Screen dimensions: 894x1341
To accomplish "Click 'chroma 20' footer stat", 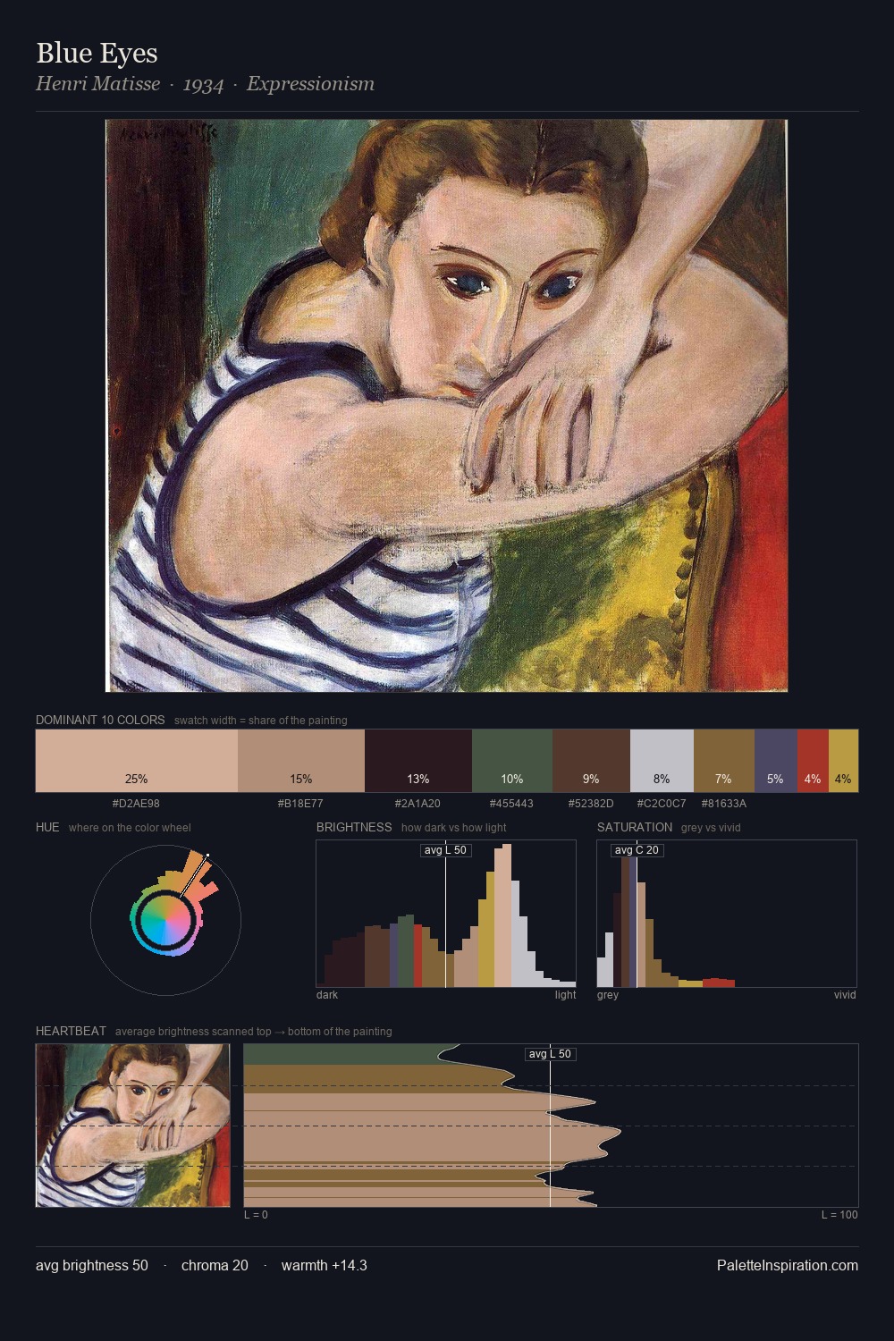I will pyautogui.click(x=215, y=1265).
